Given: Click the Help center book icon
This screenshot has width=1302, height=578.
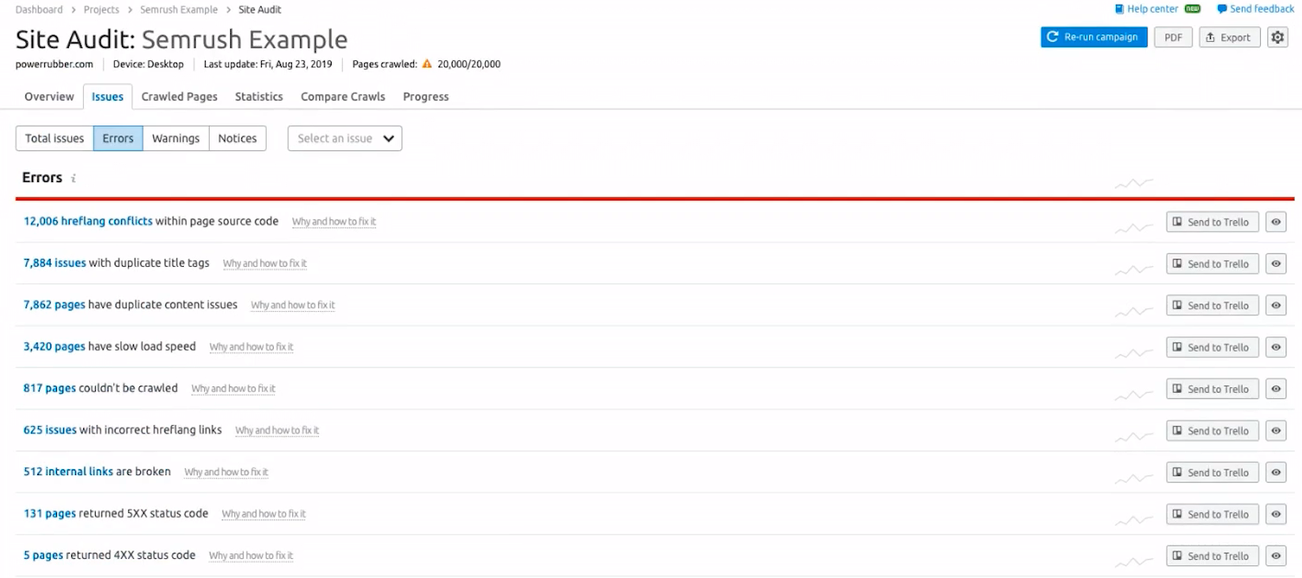Looking at the screenshot, I should click(1119, 10).
